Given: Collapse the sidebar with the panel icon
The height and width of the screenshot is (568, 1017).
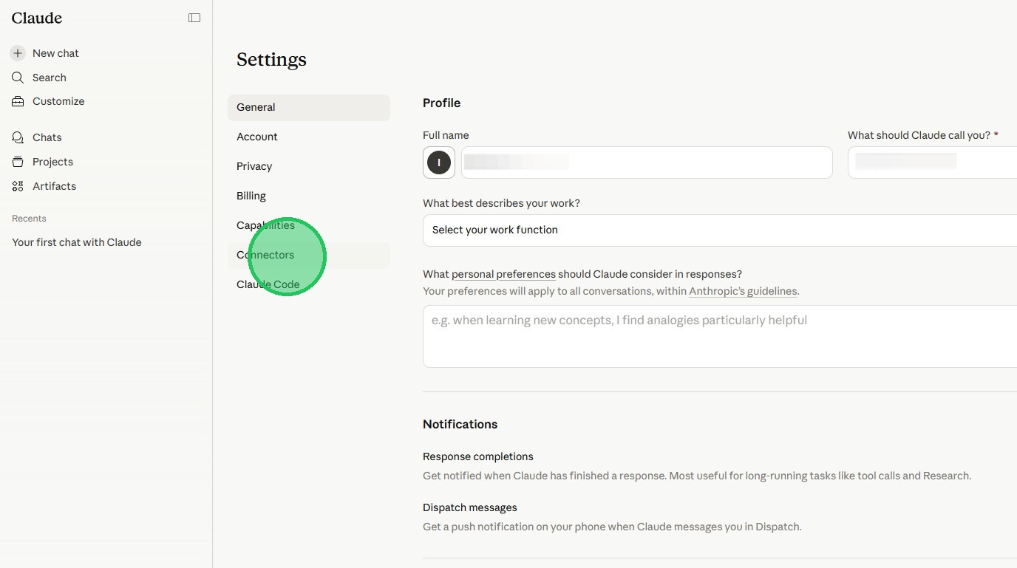Looking at the screenshot, I should pyautogui.click(x=194, y=18).
